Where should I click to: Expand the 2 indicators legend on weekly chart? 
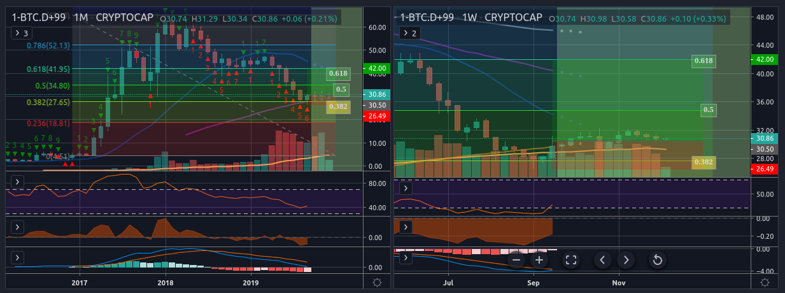tap(409, 32)
